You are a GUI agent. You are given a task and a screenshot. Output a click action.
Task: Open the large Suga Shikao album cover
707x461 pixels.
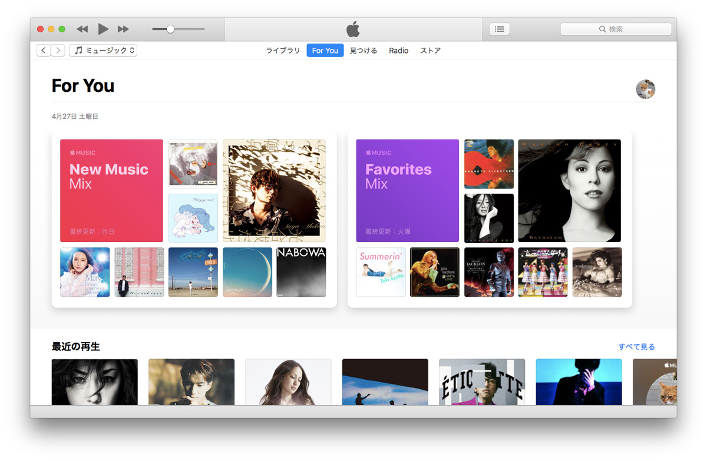[274, 191]
